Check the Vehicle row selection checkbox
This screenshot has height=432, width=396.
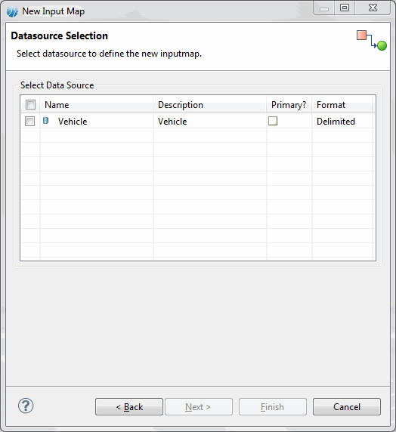point(29,122)
